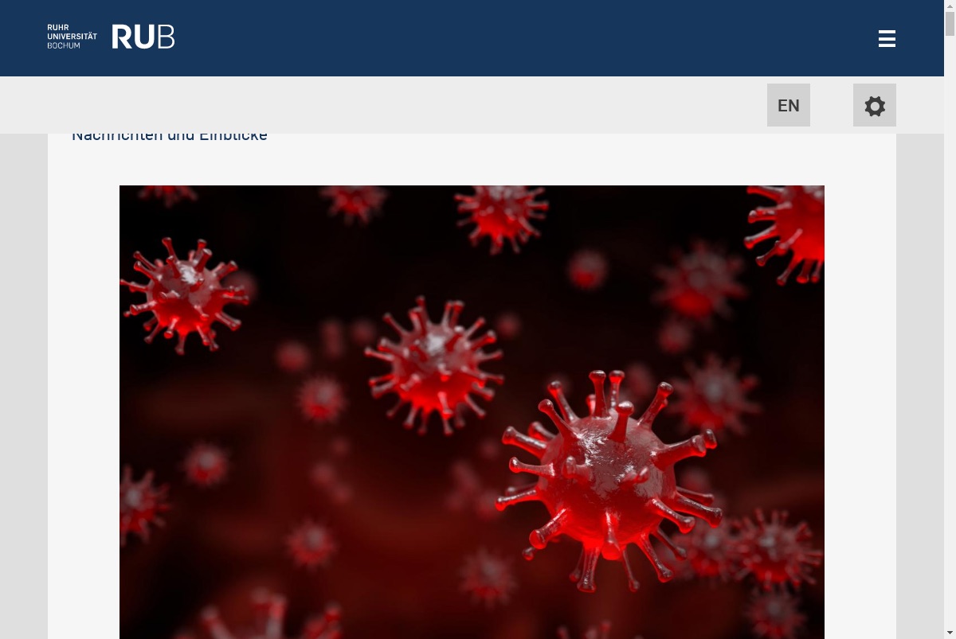This screenshot has width=956, height=639.
Task: Click white content area left of image
Action: click(x=84, y=398)
